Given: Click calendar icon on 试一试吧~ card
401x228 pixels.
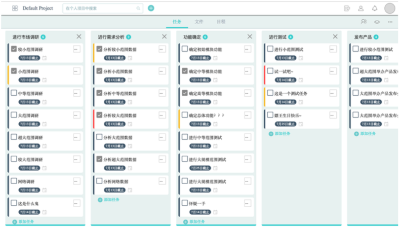Looking at the screenshot, I should [x=301, y=80].
